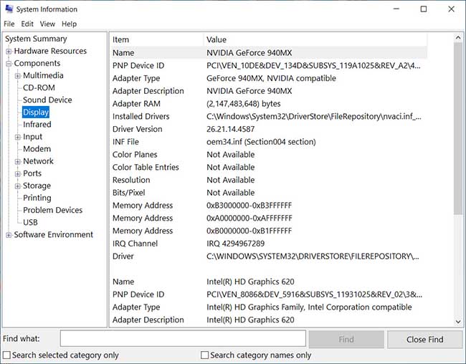Click the System Information app icon in title bar
The height and width of the screenshot is (364, 466).
pos(9,9)
